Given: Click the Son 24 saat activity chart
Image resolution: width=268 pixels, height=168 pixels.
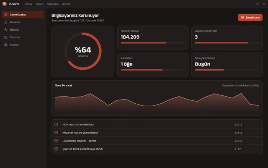Looking at the screenshot, I should pyautogui.click(x=157, y=102).
